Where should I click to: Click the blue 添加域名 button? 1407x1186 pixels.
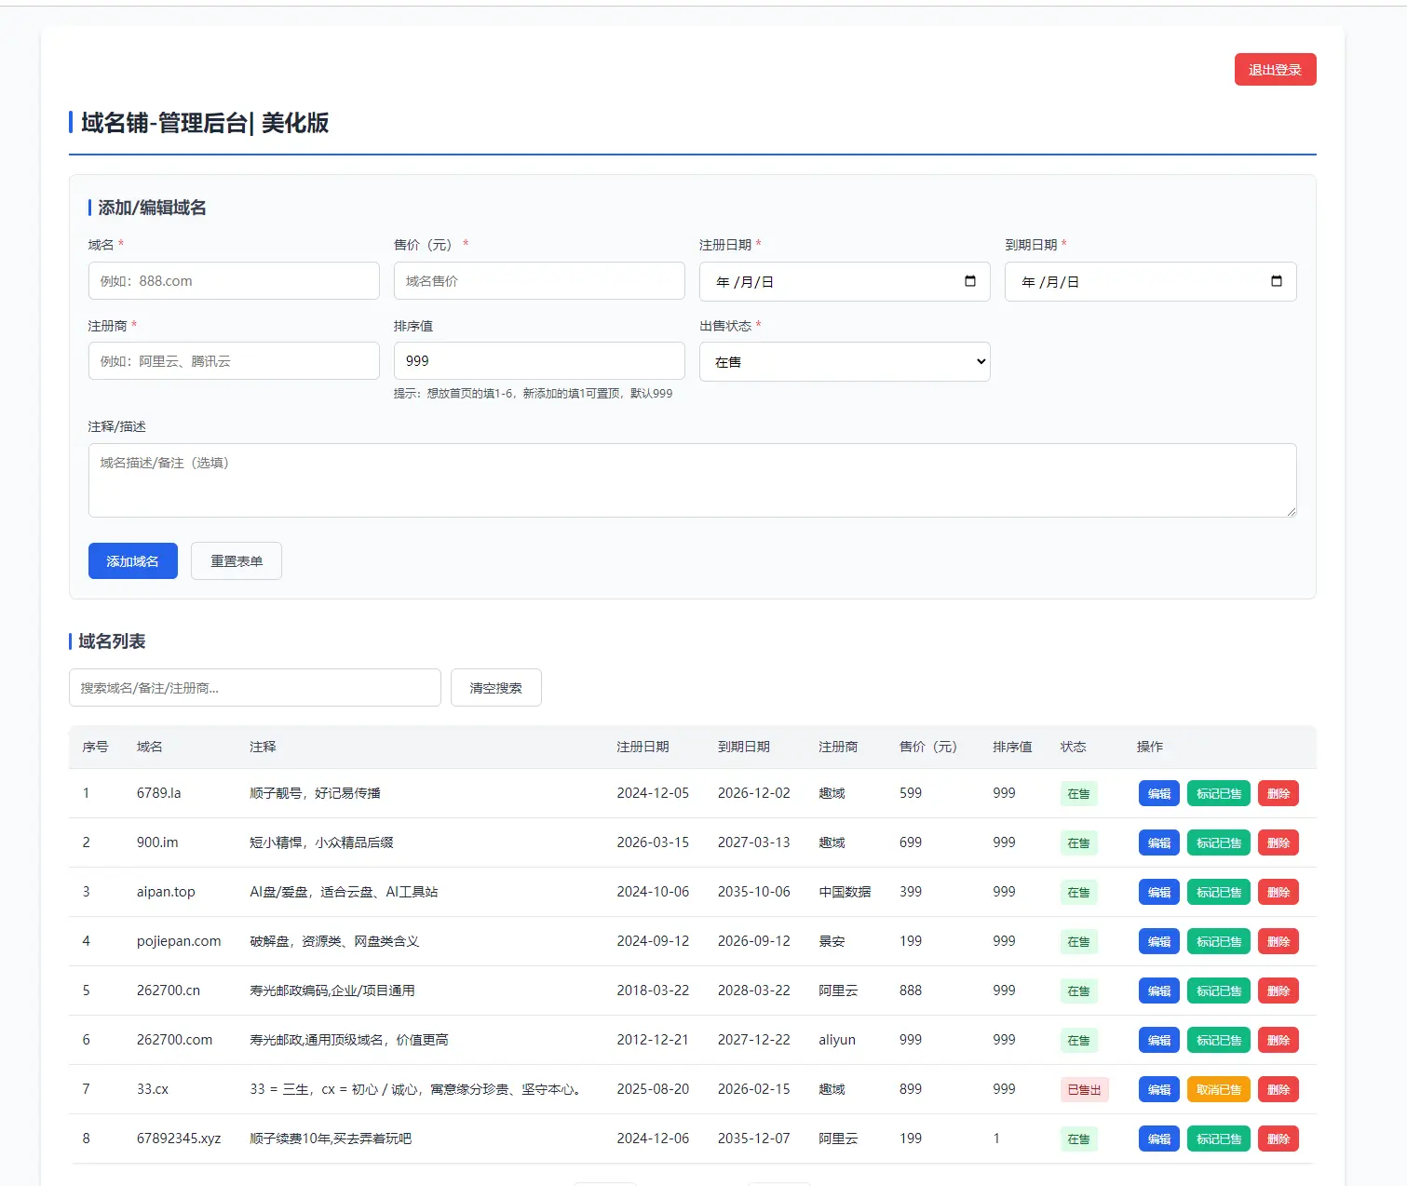tap(133, 561)
